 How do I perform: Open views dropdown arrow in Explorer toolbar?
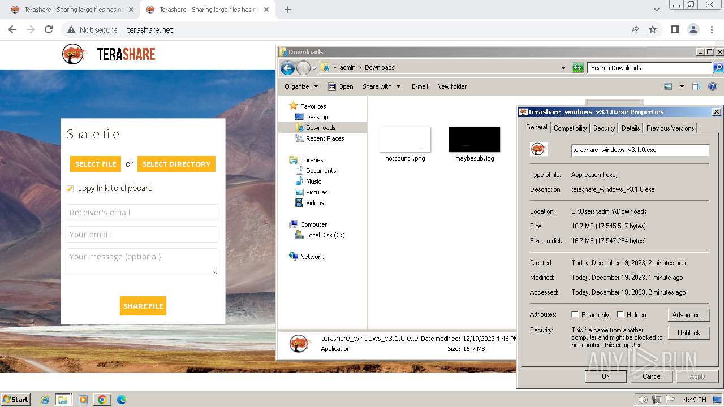point(682,86)
